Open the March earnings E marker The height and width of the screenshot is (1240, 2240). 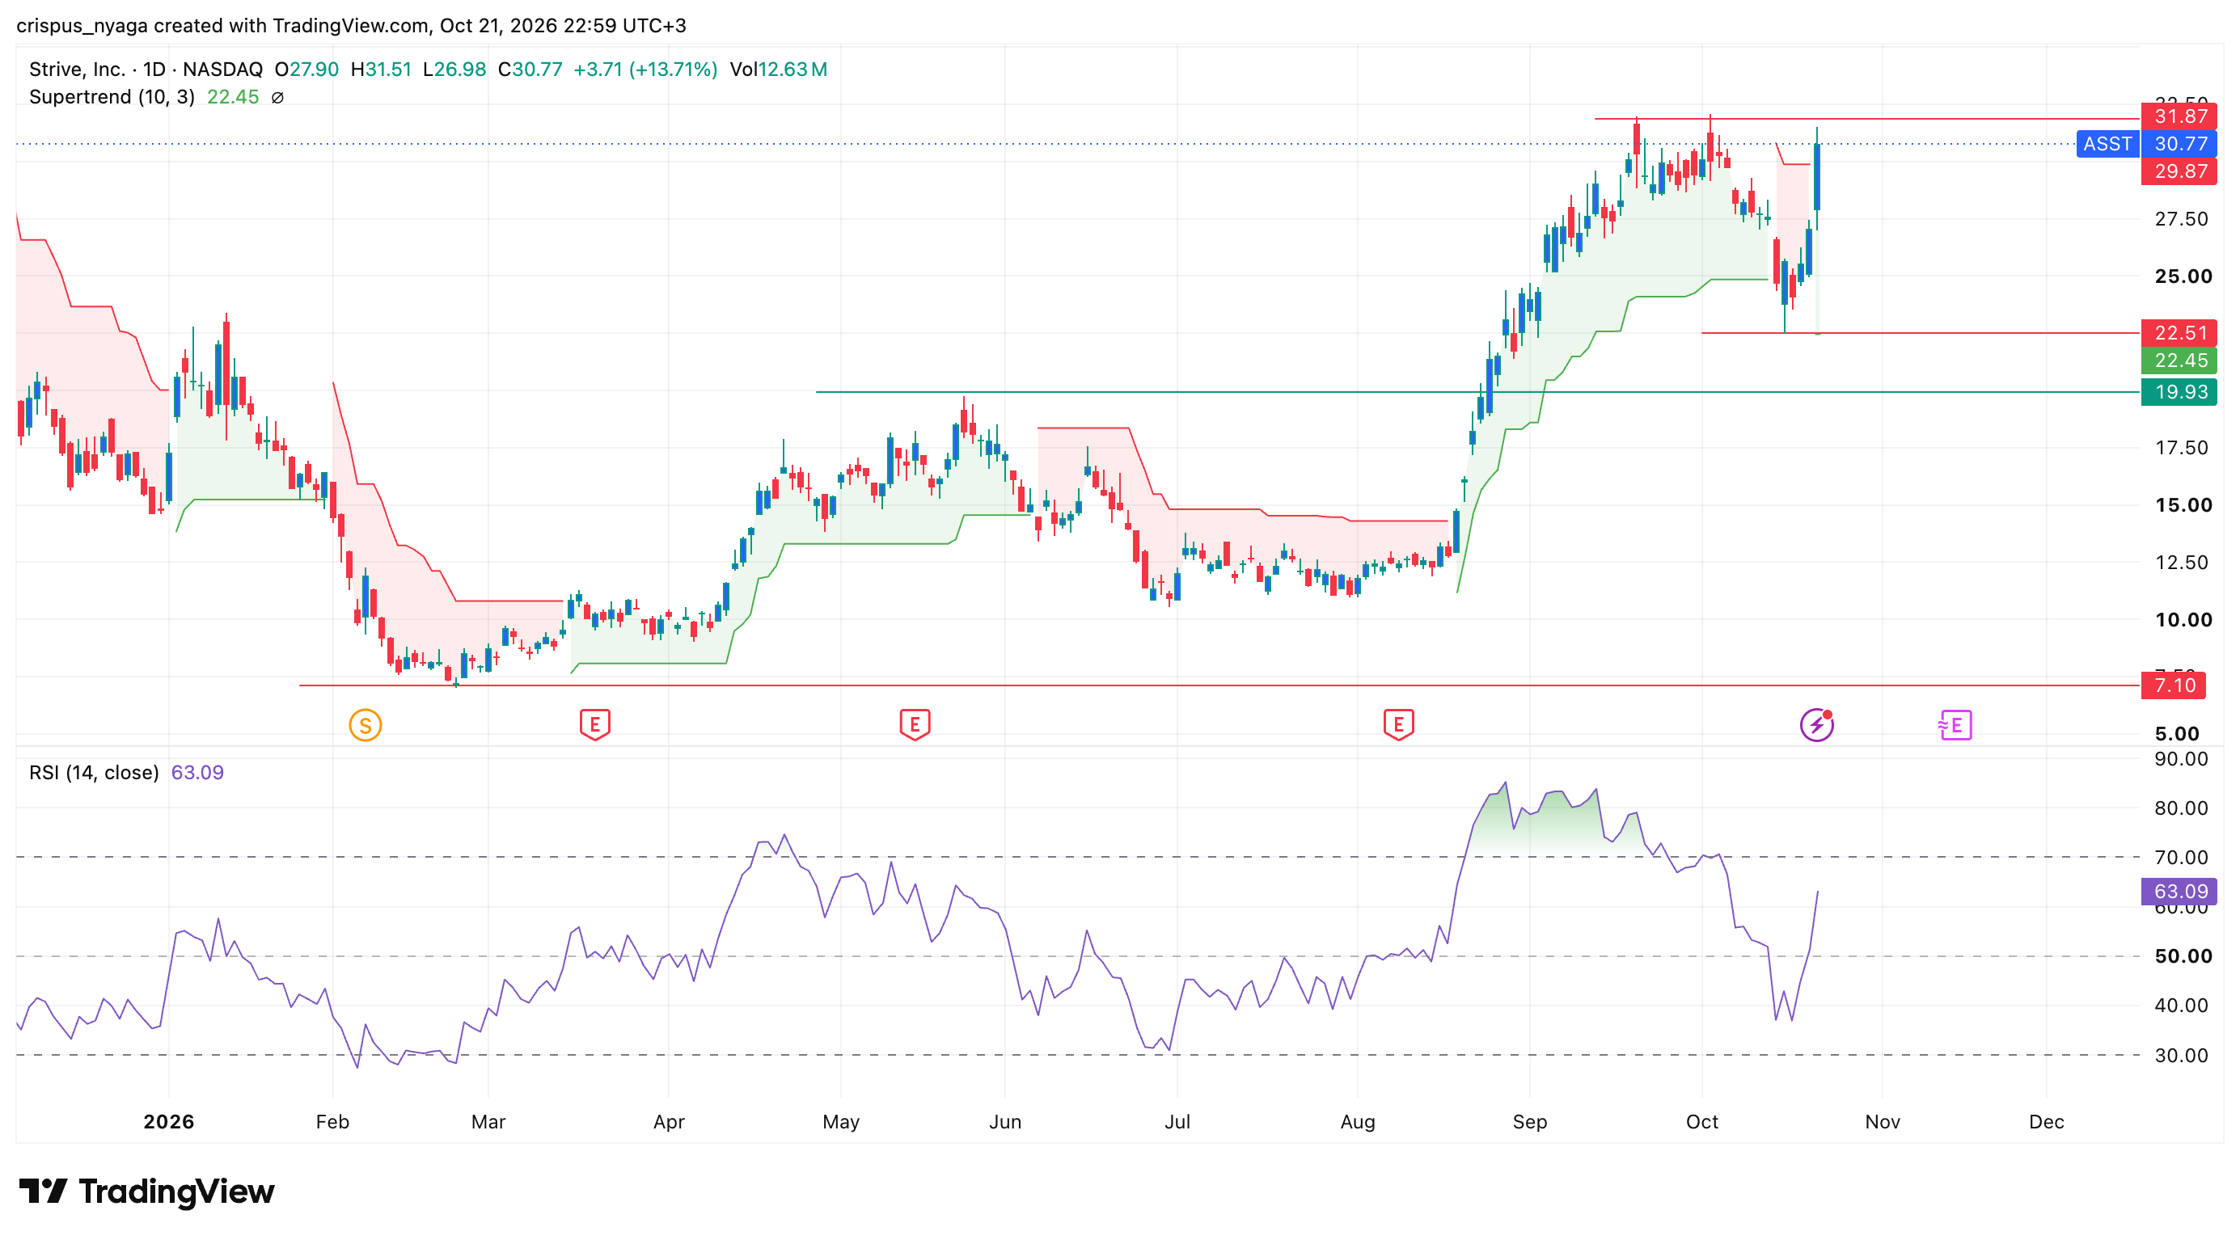point(595,725)
